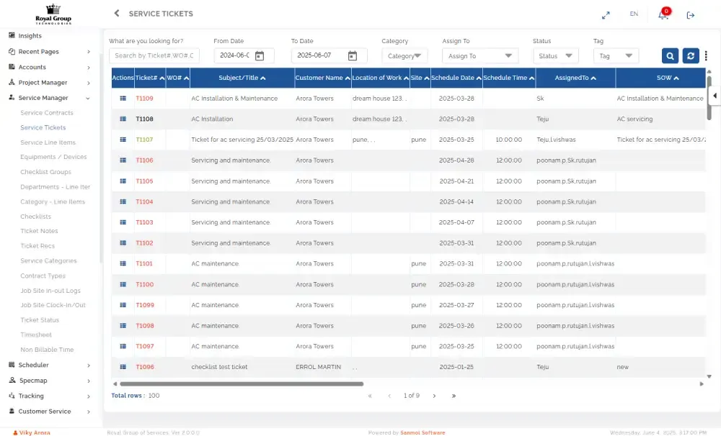Click the back arrow beside Service Tickets
This screenshot has width=721, height=436.
[x=117, y=14]
